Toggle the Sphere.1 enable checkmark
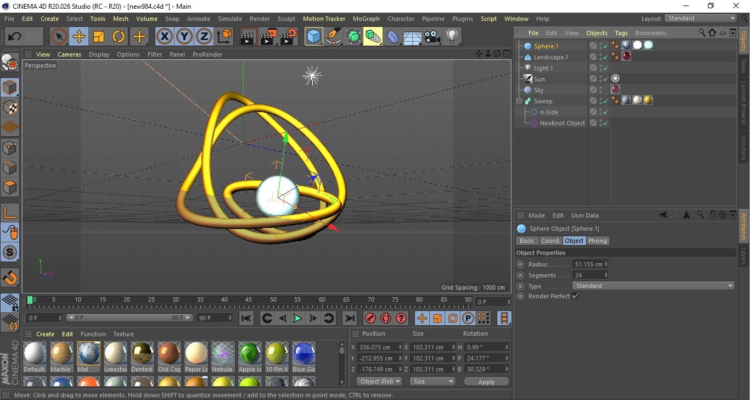The height and width of the screenshot is (400, 753). (x=605, y=46)
